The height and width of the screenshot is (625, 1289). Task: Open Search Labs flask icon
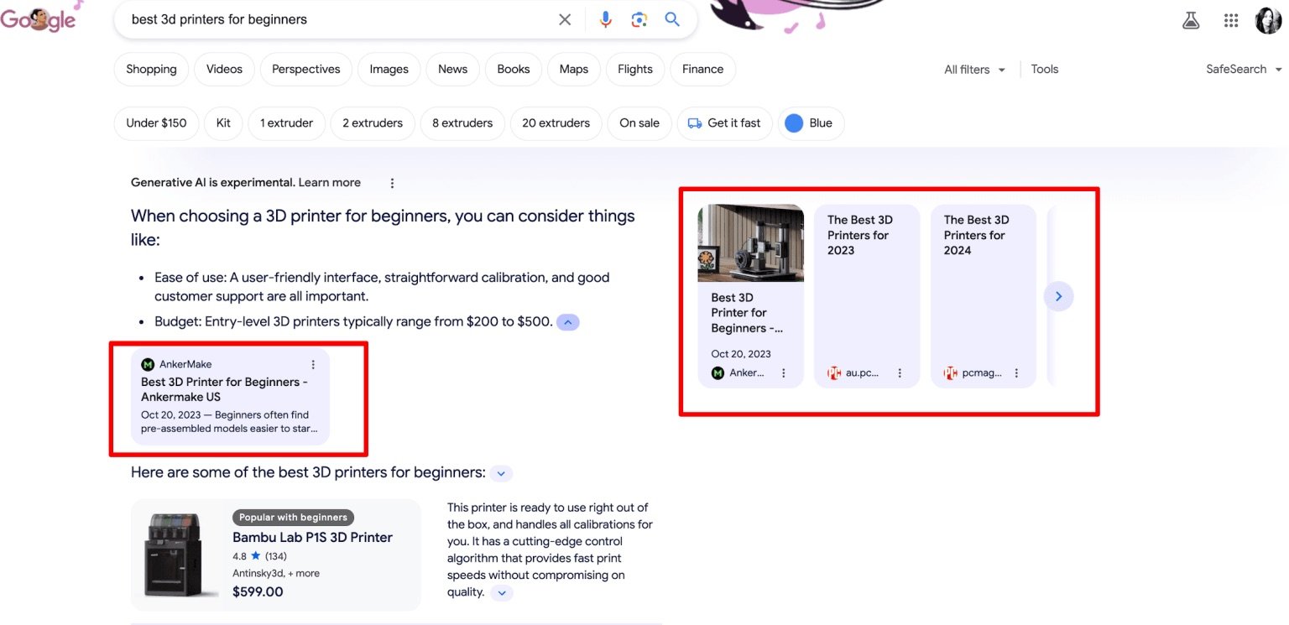1191,21
